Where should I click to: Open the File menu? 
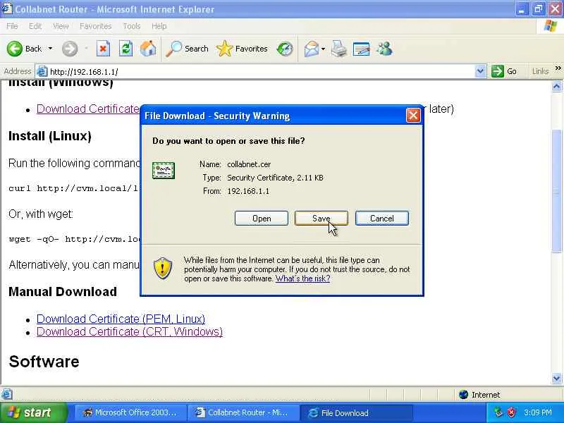12,26
